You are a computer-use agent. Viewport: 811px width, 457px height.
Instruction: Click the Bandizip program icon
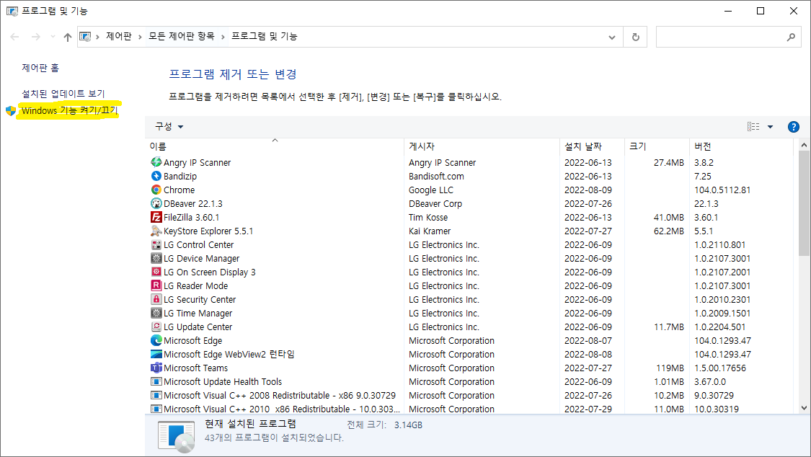coord(156,176)
